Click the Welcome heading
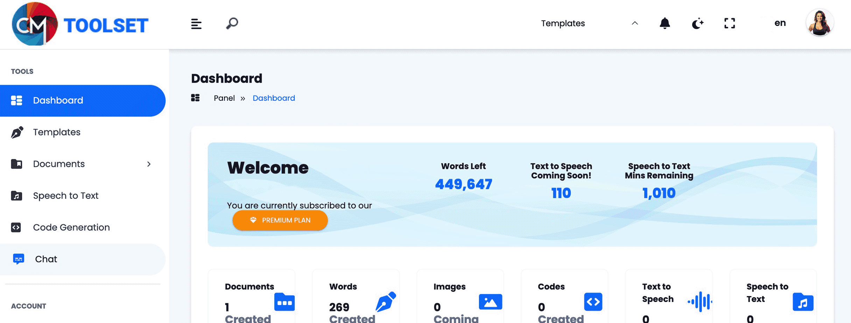 click(268, 168)
